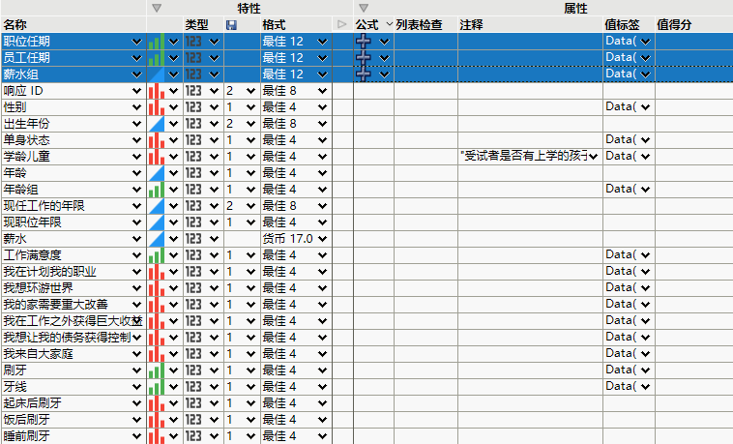The image size is (733, 444).
Task: Collapse the 特性 group using its triangle
Action: tap(157, 8)
